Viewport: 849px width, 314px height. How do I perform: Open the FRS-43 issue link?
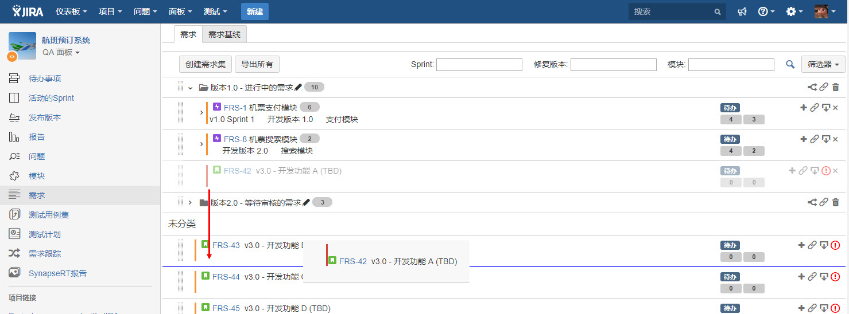226,245
